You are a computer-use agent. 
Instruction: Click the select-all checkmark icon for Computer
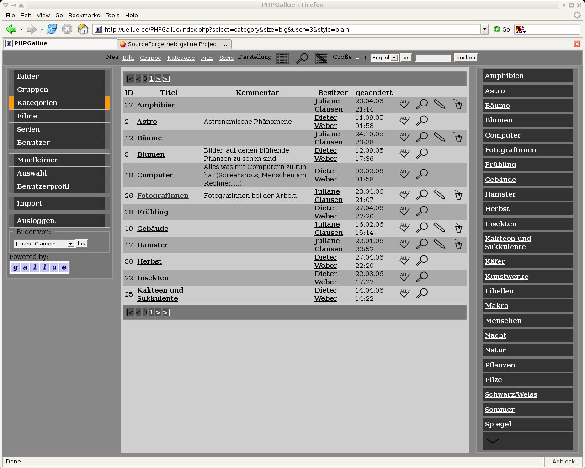pos(404,175)
